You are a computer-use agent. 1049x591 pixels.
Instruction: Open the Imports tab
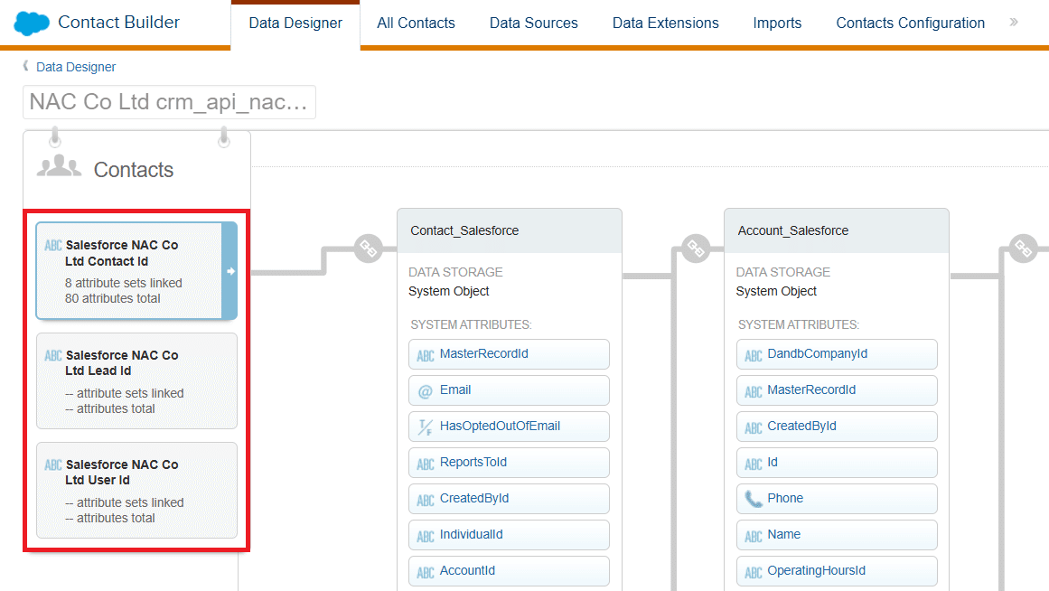click(x=777, y=23)
